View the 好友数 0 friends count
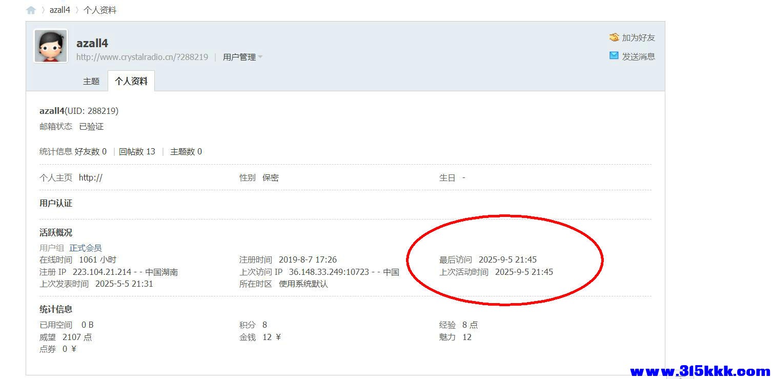This screenshot has width=773, height=379. [x=91, y=151]
